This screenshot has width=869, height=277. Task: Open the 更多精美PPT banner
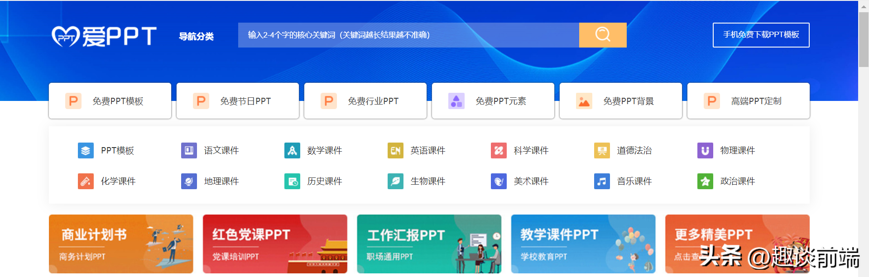click(x=737, y=244)
